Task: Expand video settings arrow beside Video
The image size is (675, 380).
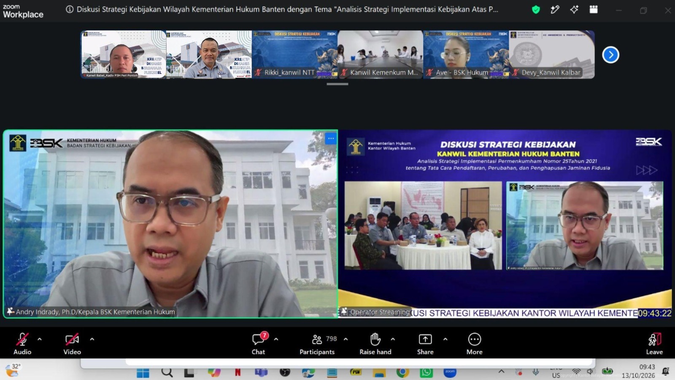Action: click(92, 339)
